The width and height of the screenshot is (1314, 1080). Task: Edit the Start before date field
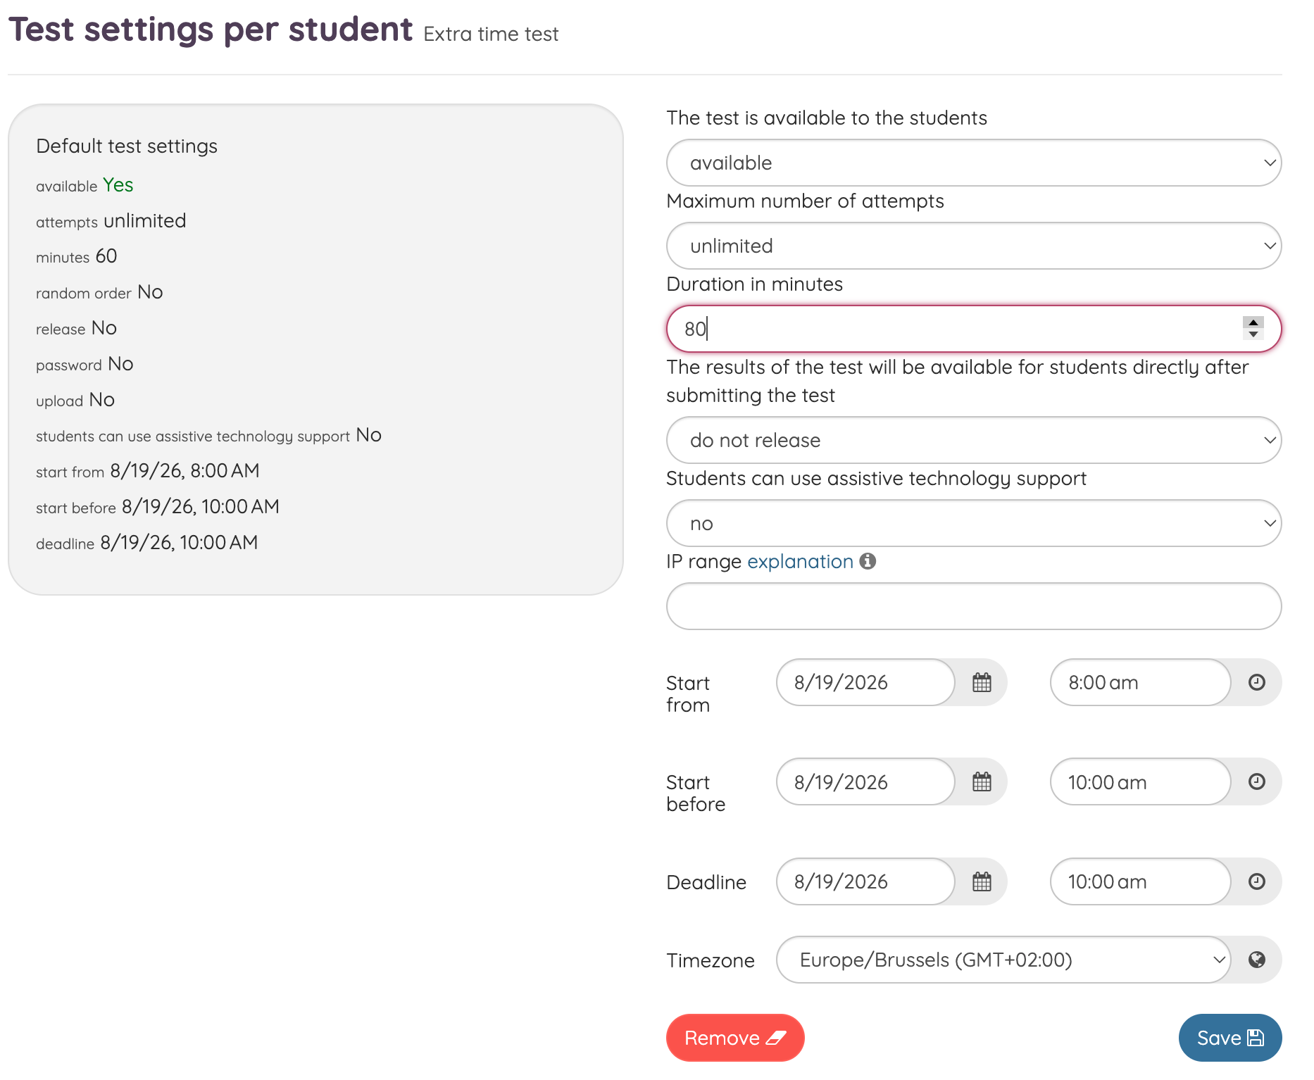865,781
